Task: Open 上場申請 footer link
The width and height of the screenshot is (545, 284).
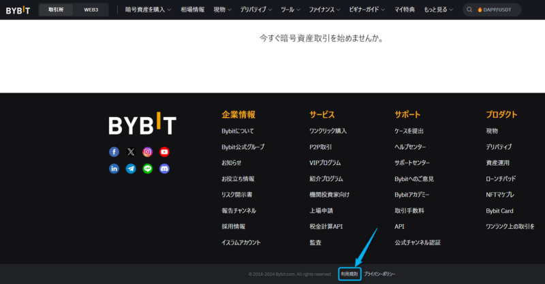Action: click(x=321, y=210)
